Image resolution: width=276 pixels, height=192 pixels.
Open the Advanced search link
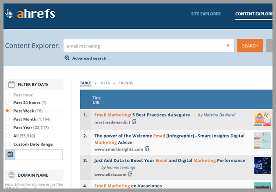89,58
